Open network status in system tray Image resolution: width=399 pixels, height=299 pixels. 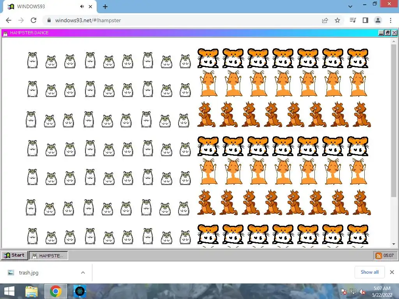click(353, 292)
